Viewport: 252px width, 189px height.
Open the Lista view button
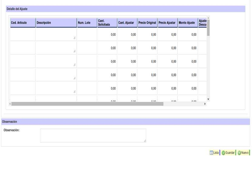coord(214,153)
